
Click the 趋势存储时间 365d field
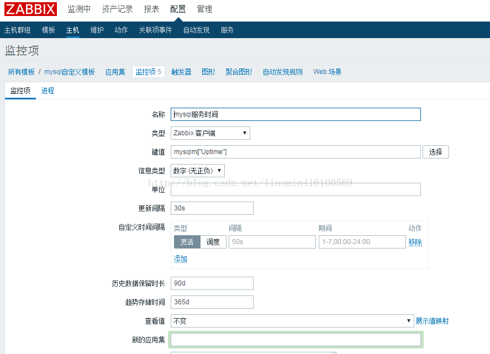pyautogui.click(x=212, y=302)
